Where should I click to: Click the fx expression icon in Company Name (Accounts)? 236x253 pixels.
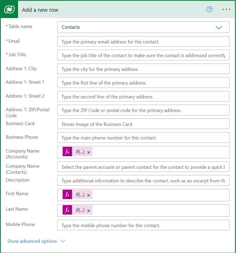point(67,151)
